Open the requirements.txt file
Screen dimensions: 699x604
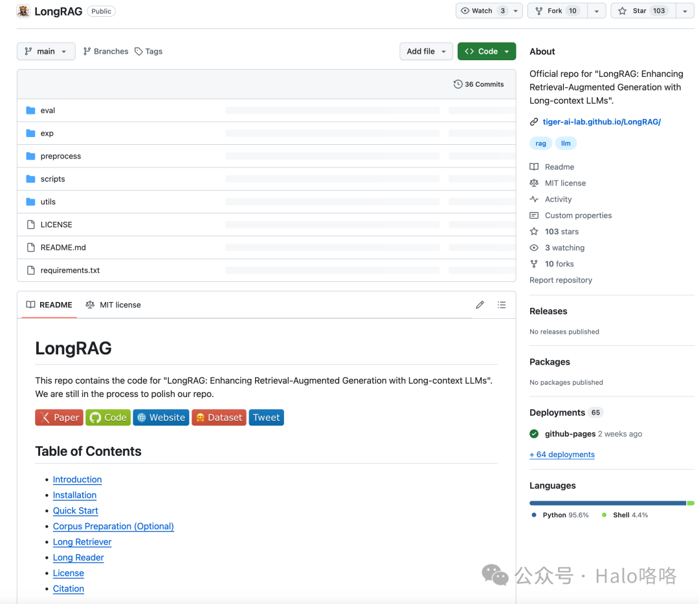[70, 270]
